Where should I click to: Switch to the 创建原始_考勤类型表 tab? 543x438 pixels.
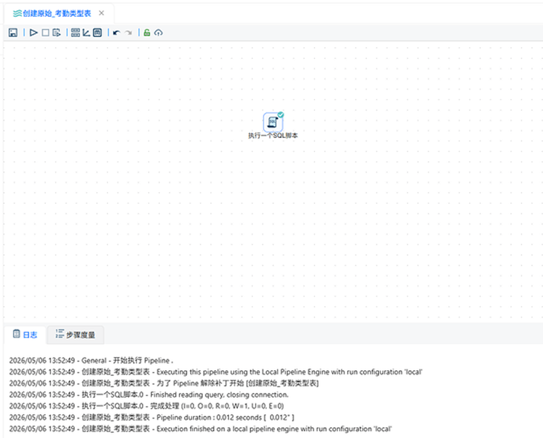56,14
